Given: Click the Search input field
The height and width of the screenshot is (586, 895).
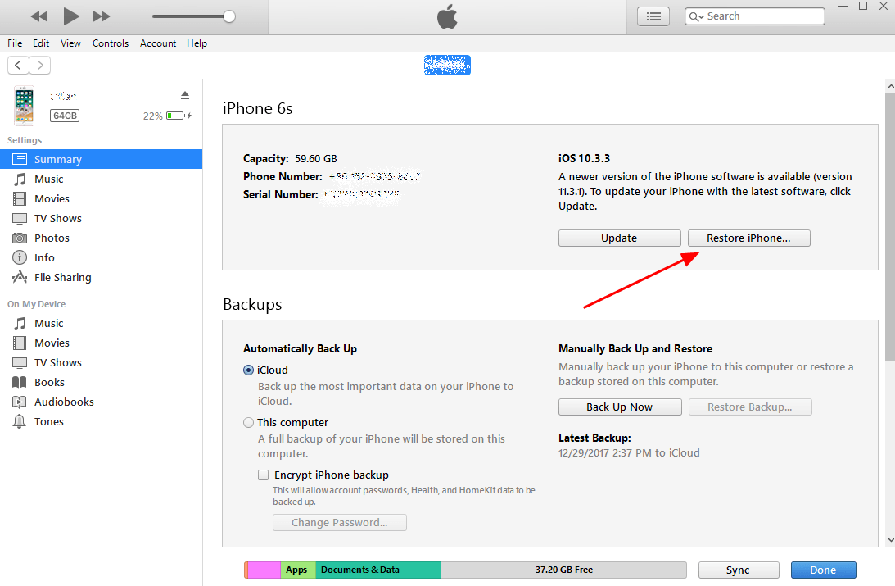Looking at the screenshot, I should tap(755, 16).
